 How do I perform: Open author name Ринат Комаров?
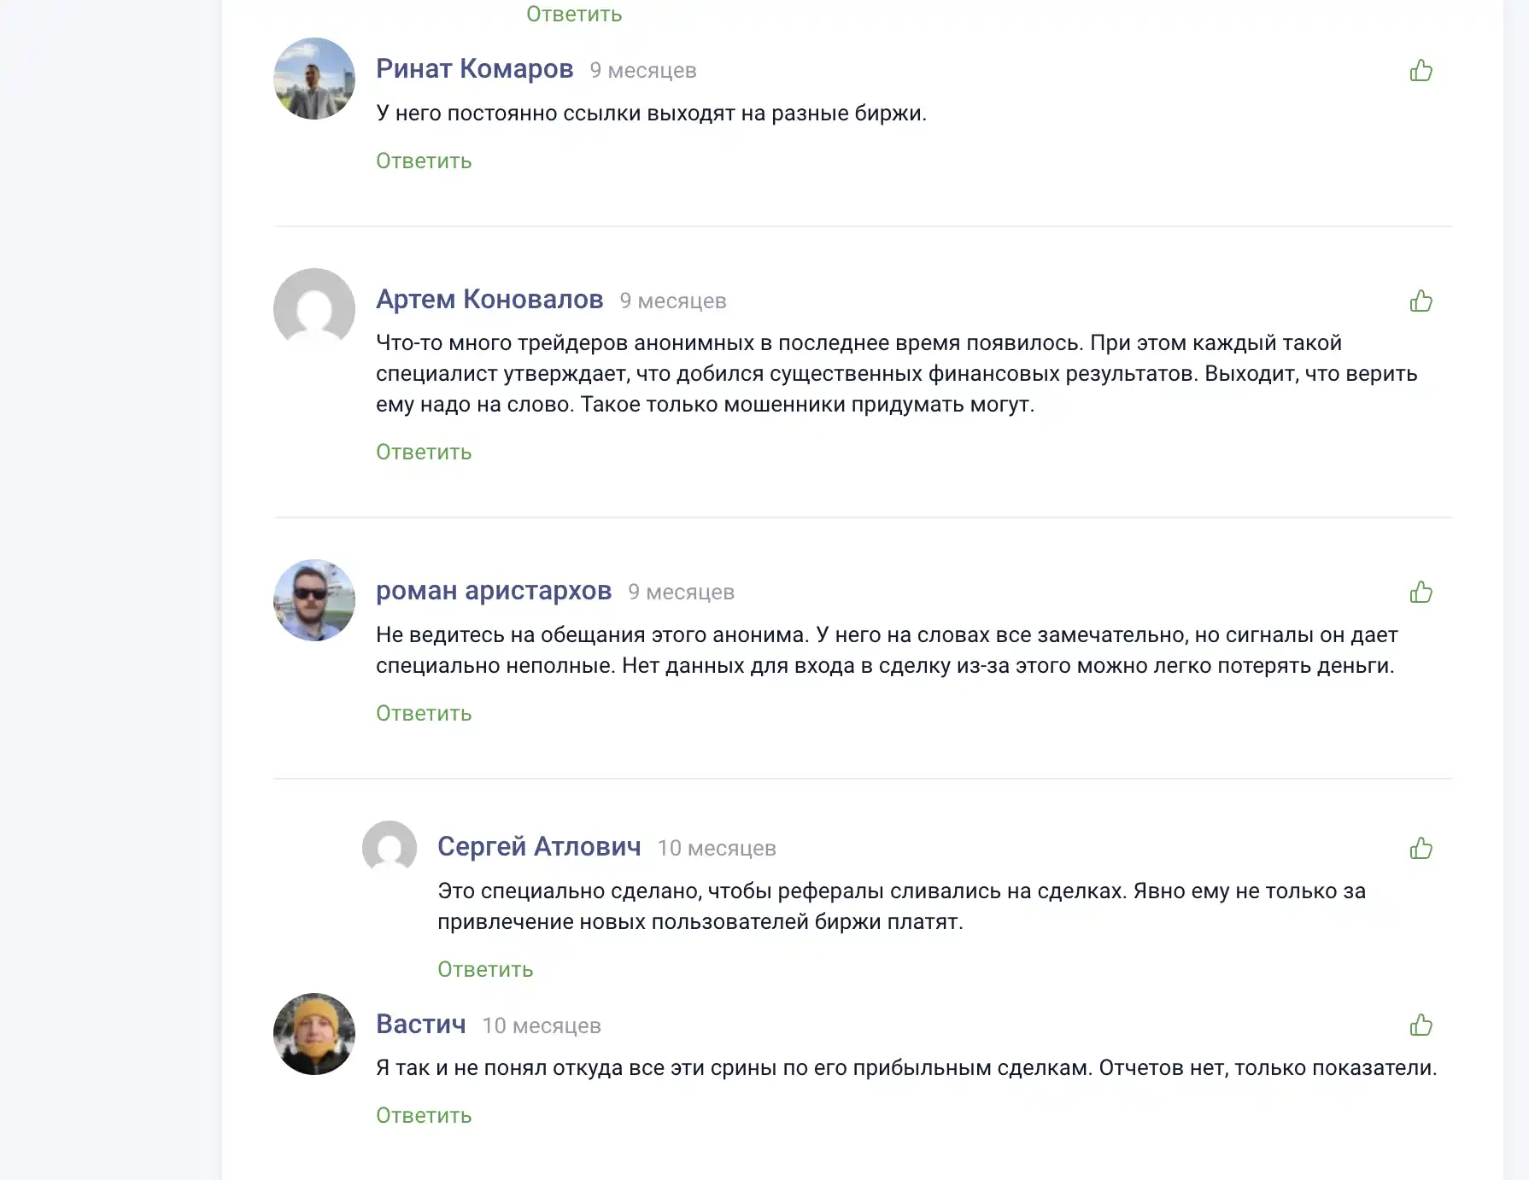475,69
